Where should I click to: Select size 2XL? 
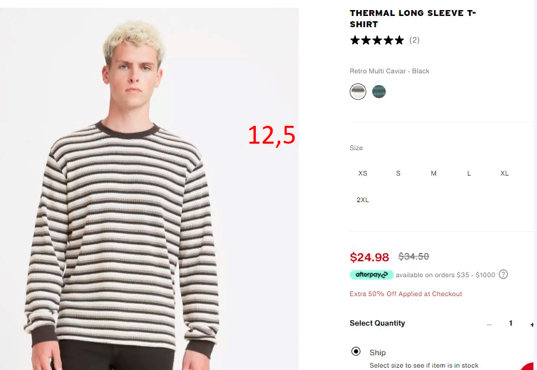pos(363,200)
